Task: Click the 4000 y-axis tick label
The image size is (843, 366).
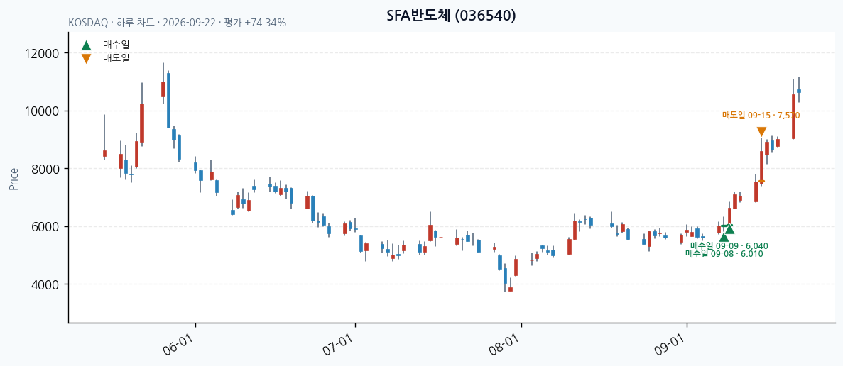Action: (45, 284)
